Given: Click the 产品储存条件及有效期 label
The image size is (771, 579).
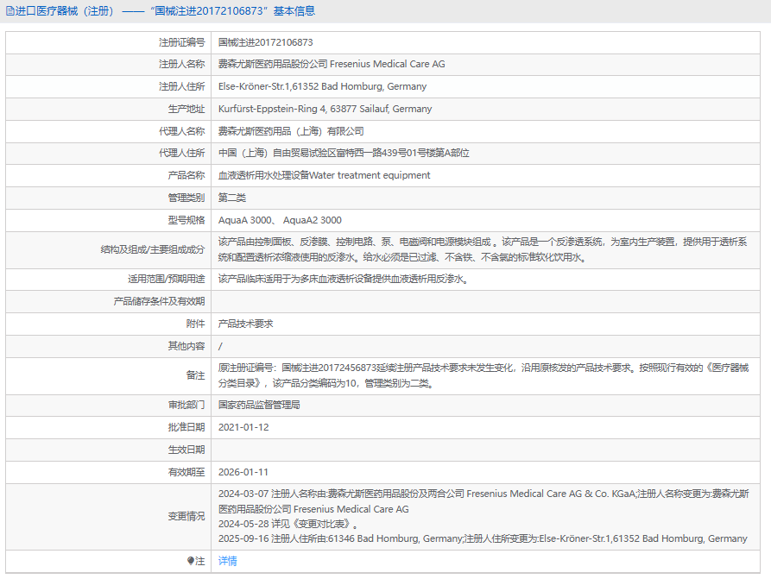Looking at the screenshot, I should tap(159, 301).
